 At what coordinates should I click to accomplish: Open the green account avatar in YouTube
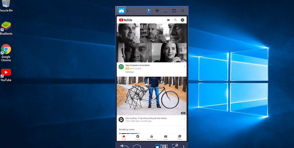point(182,20)
